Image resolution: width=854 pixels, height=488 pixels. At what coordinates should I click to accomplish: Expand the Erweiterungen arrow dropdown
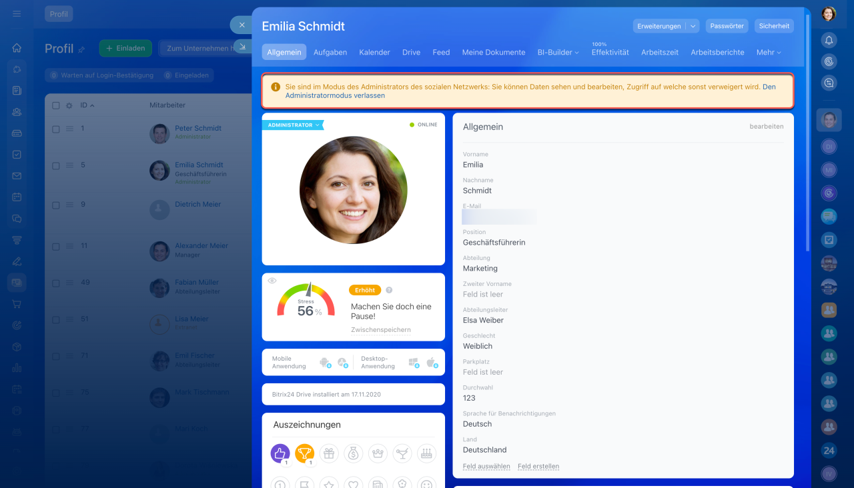693,26
